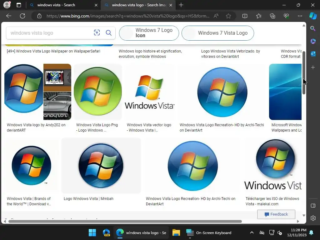Screen dimensions: 320x240
Task: Click the scroll up arrow
Action: click(304, 26)
